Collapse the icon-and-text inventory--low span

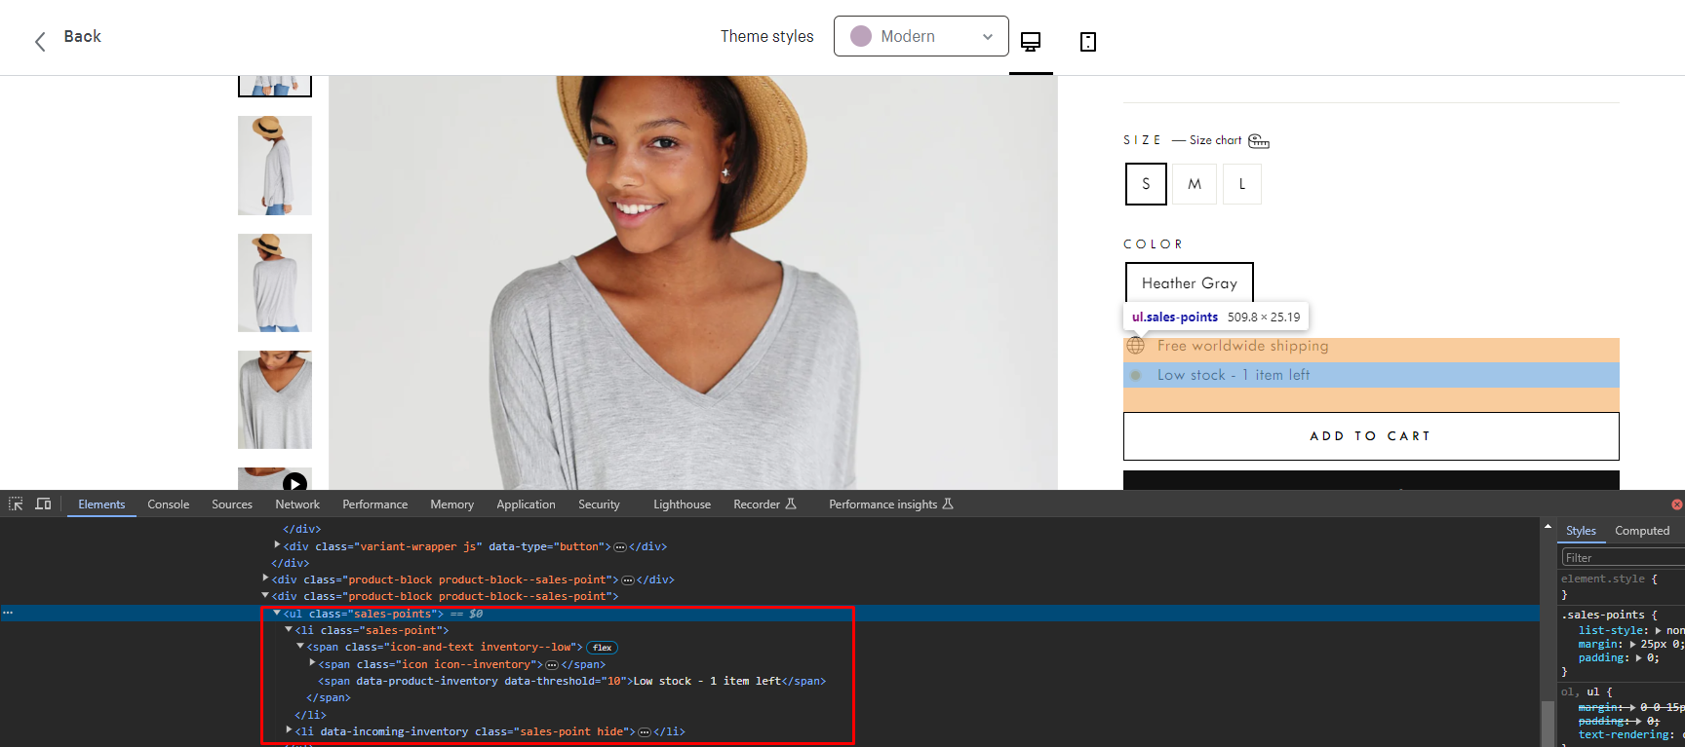click(300, 646)
